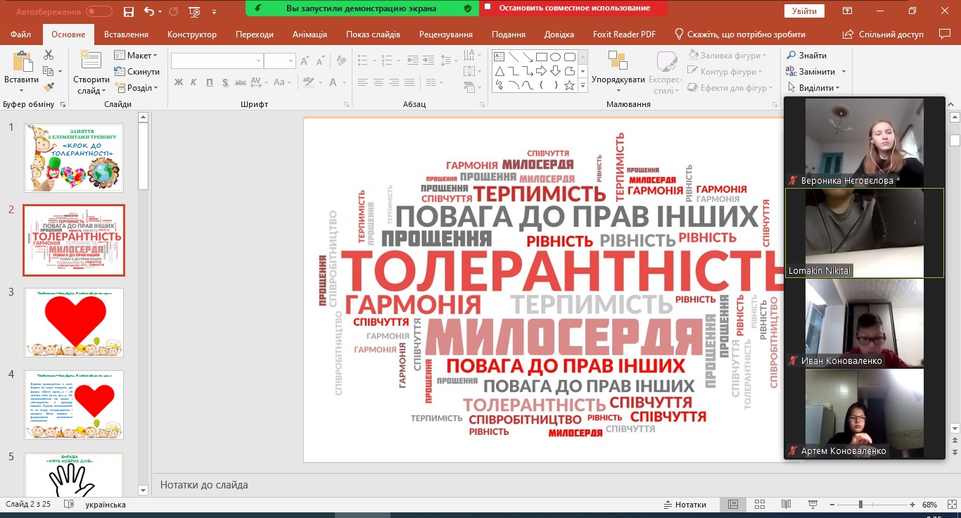Switch to the Анімація tab
The image size is (961, 518).
click(x=310, y=34)
